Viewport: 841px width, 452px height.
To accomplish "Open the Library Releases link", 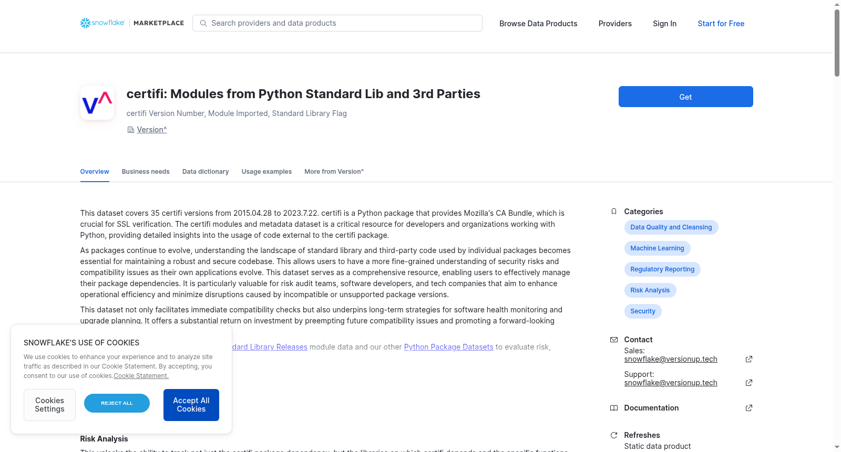I will tap(270, 347).
